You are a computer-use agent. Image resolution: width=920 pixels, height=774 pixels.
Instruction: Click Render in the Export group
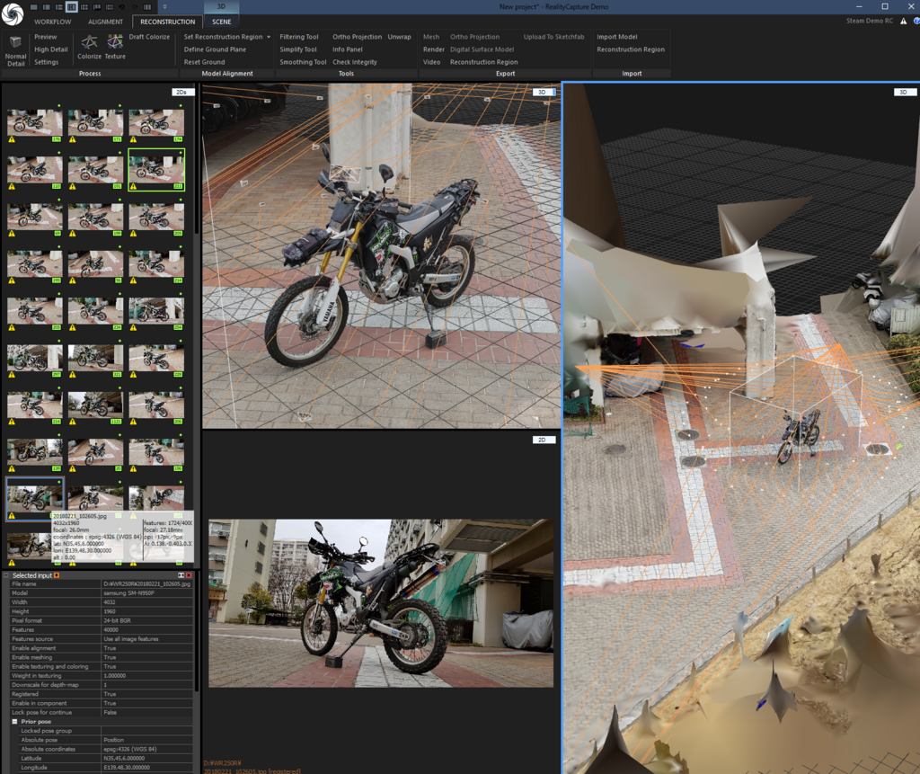pos(434,49)
